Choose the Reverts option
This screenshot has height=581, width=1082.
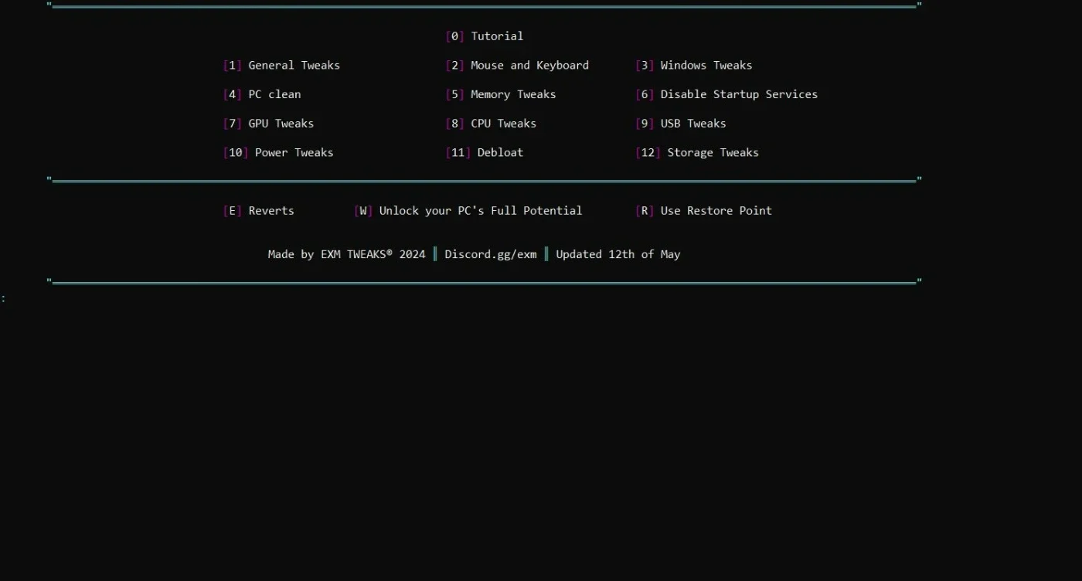(x=259, y=211)
